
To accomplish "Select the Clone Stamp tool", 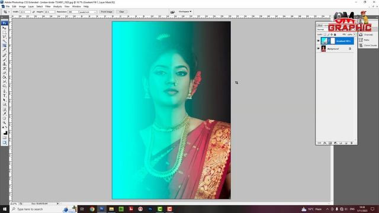I will pos(4,64).
